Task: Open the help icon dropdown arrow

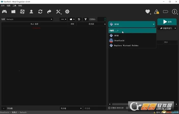Action: [177, 14]
